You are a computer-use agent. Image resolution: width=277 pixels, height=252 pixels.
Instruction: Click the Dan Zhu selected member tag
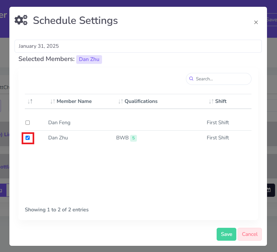click(89, 59)
